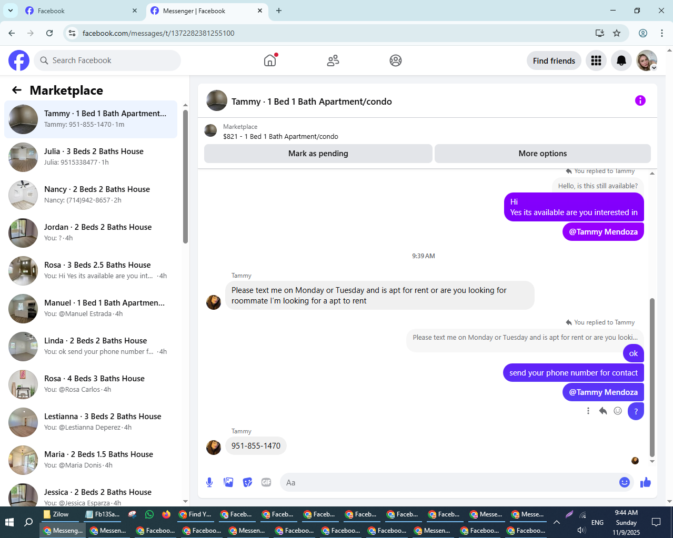Open Windows notification center
673x538 pixels.
pos(656,522)
